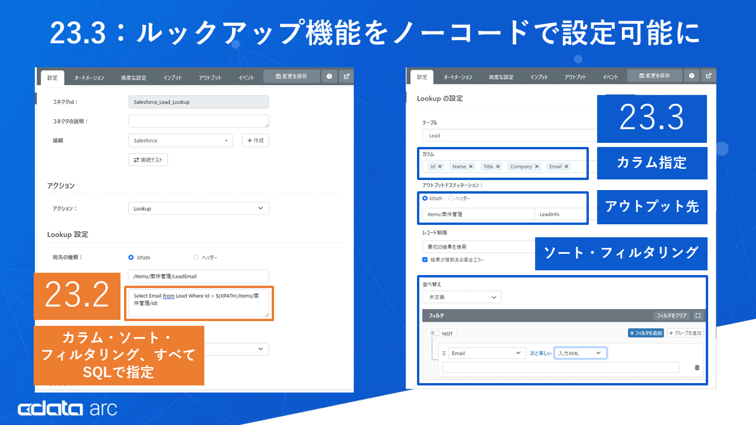Remove the Email column chip via its X icon

coord(566,166)
